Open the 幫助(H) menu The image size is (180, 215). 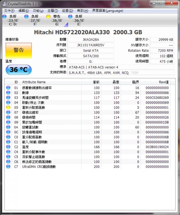[x=82, y=11]
